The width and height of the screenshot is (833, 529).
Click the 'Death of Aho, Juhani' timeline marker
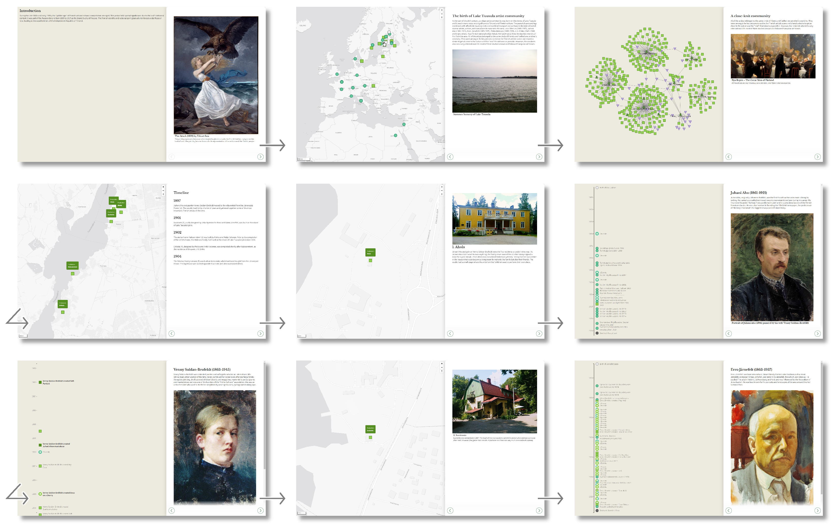click(597, 333)
